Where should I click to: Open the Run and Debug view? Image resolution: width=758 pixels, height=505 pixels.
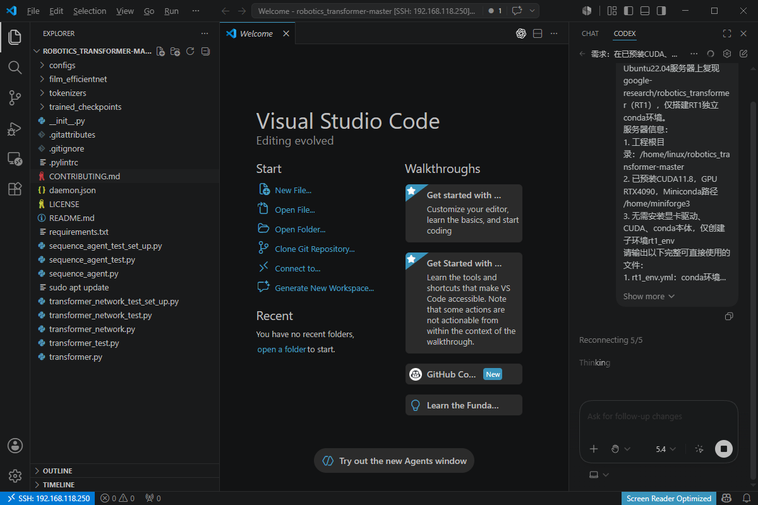(15, 128)
